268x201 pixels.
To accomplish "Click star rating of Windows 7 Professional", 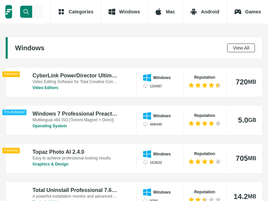I will point(204,123).
